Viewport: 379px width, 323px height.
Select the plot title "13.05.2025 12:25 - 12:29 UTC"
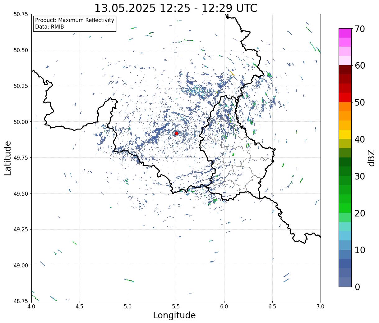[176, 8]
